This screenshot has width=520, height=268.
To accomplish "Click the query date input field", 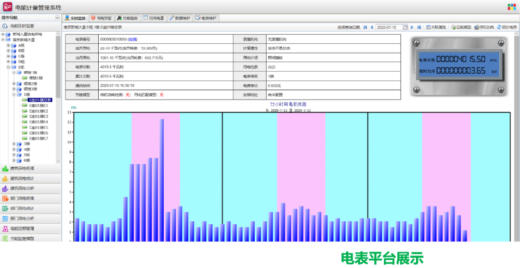I will 388,27.
